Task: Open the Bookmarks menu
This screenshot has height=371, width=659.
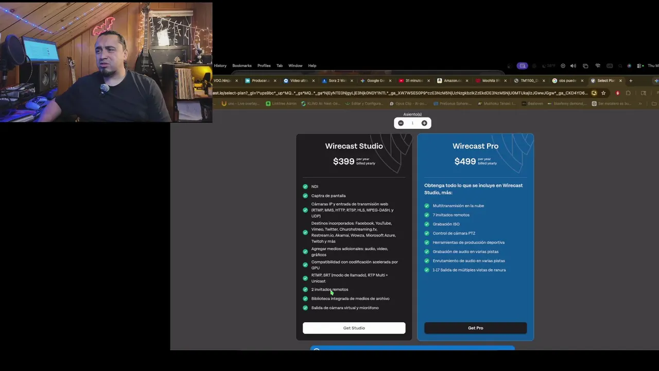Action: point(242,65)
